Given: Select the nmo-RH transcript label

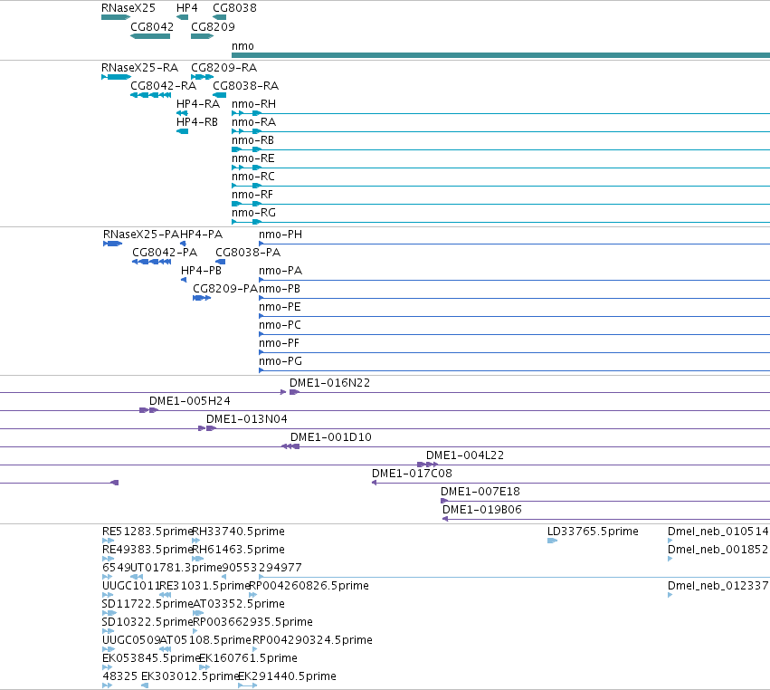Looking at the screenshot, I should pyautogui.click(x=253, y=104).
